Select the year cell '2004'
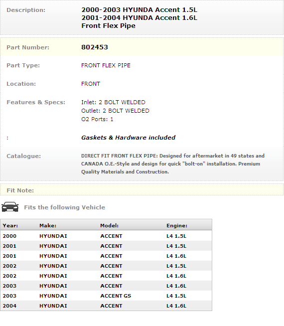The height and width of the screenshot is (326, 284). tap(9, 306)
